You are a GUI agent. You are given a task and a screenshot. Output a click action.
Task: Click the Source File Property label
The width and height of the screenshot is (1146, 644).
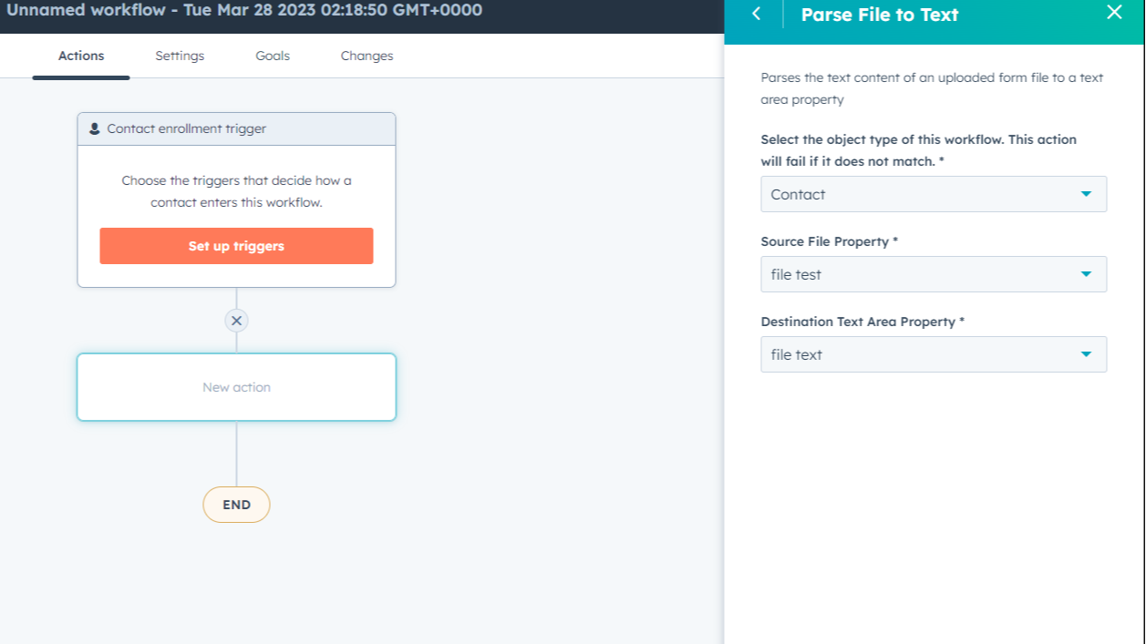click(830, 241)
